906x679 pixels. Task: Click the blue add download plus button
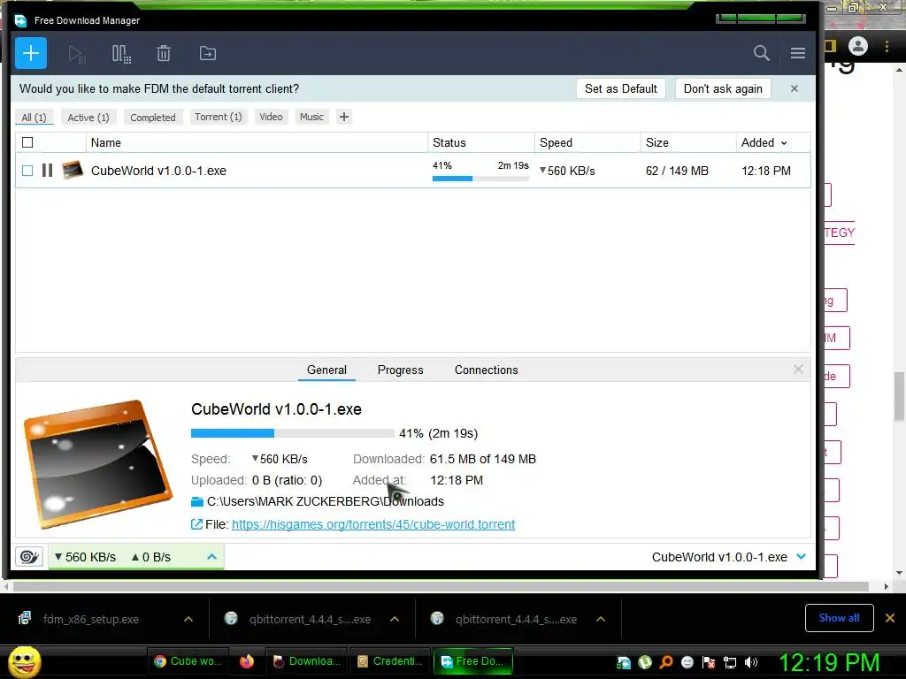click(x=31, y=53)
